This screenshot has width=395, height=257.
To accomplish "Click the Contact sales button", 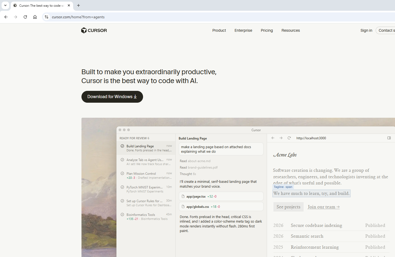I will pos(386,30).
